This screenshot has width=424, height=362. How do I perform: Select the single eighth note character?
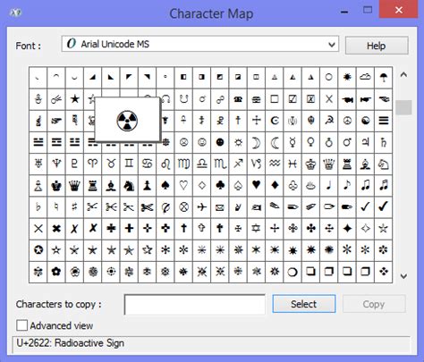click(x=347, y=186)
